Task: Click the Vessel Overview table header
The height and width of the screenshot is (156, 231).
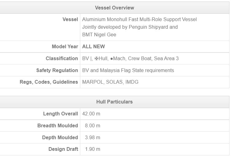Action: coord(115,8)
